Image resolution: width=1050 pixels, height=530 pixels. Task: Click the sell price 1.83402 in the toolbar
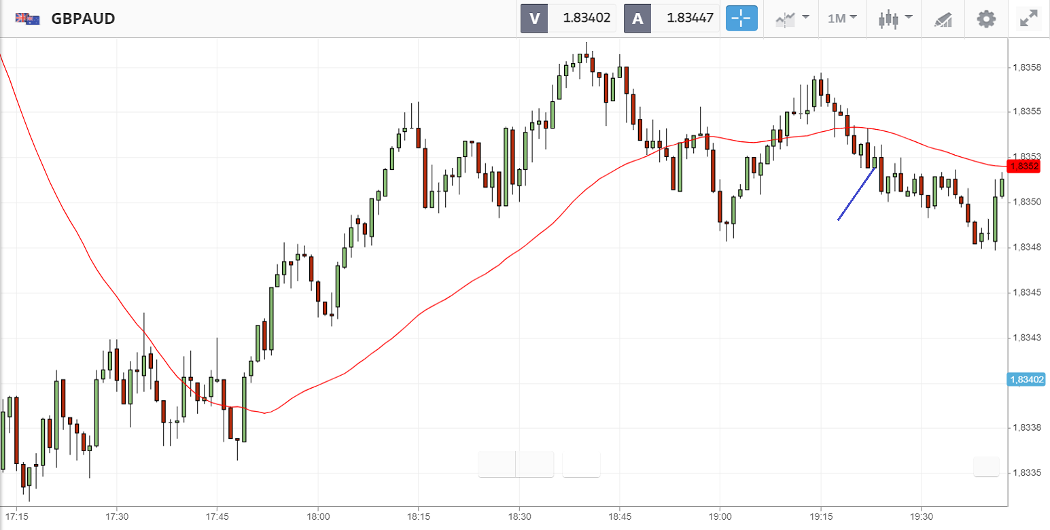tap(581, 18)
